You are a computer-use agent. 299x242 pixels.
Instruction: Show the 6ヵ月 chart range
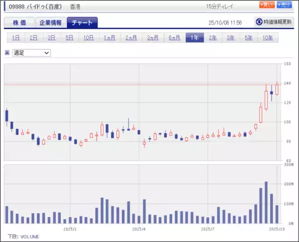(x=173, y=38)
